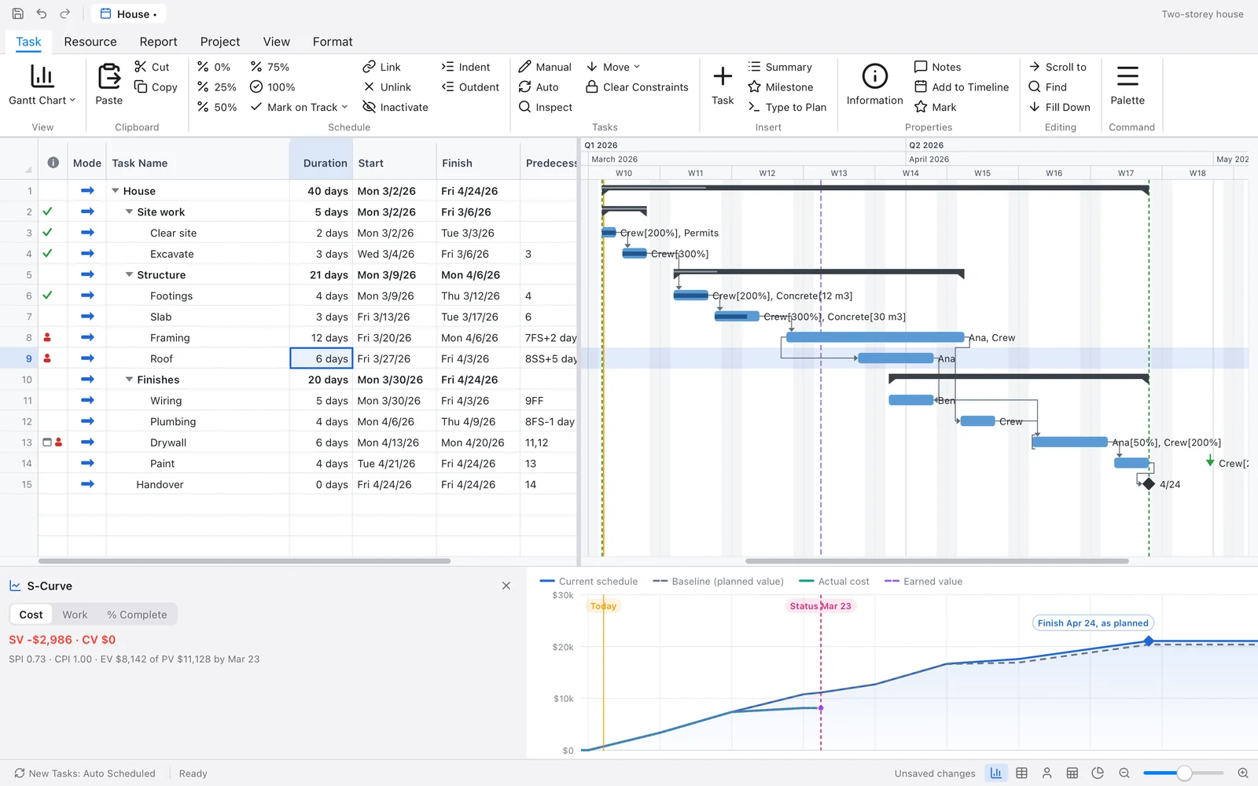The height and width of the screenshot is (786, 1258).
Task: Show the S-Curve by % Complete
Action: [137, 615]
